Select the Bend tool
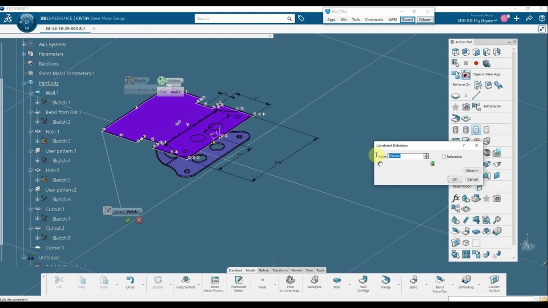The height and width of the screenshot is (308, 548). tap(413, 282)
